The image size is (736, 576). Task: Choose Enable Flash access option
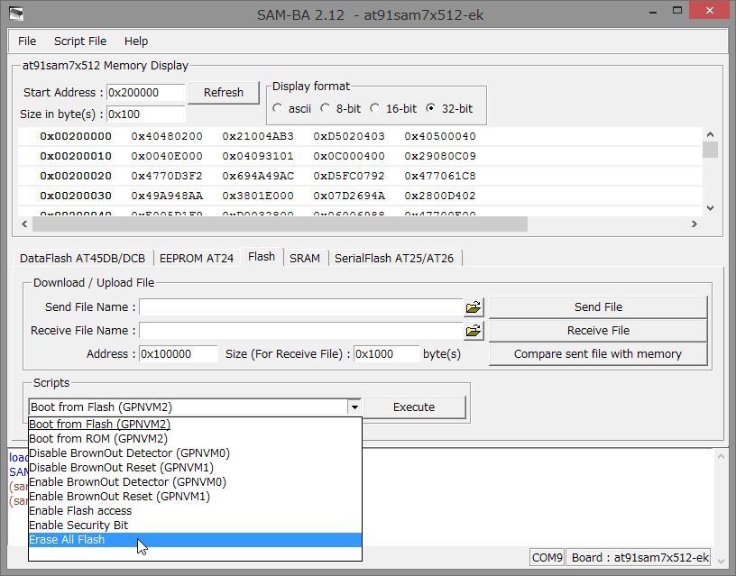pyautogui.click(x=195, y=511)
